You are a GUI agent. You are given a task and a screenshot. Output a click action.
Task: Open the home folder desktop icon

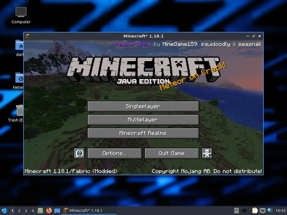click(19, 48)
